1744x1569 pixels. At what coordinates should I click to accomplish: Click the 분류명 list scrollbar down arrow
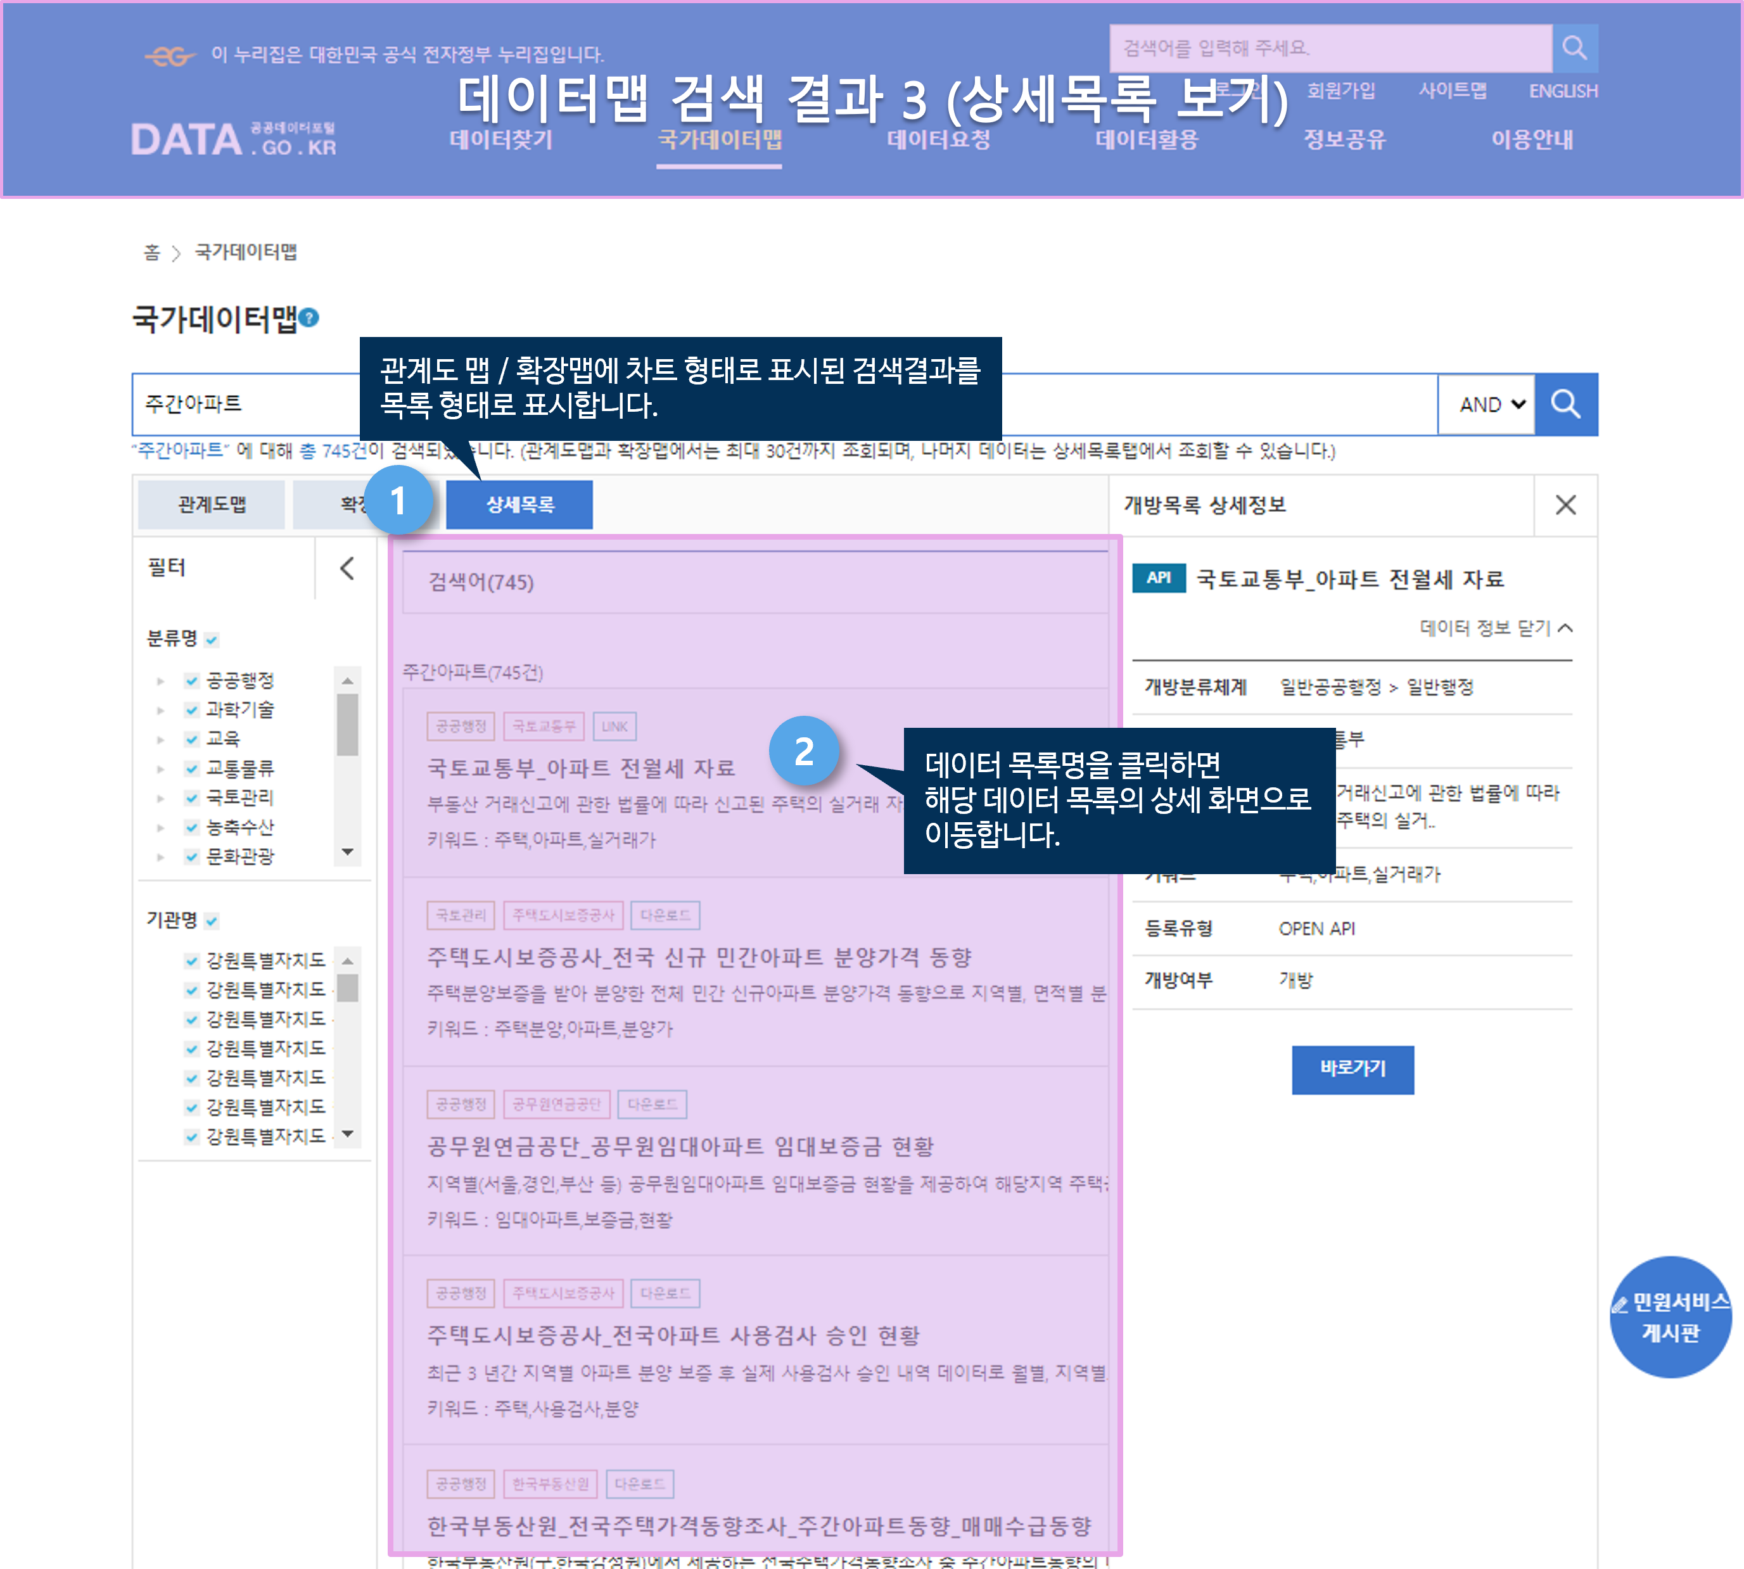click(347, 852)
